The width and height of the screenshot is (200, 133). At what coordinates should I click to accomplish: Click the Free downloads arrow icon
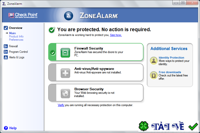point(154,75)
